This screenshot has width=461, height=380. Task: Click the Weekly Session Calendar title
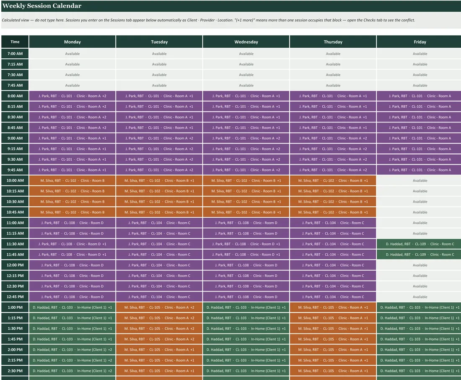pyautogui.click(x=42, y=6)
